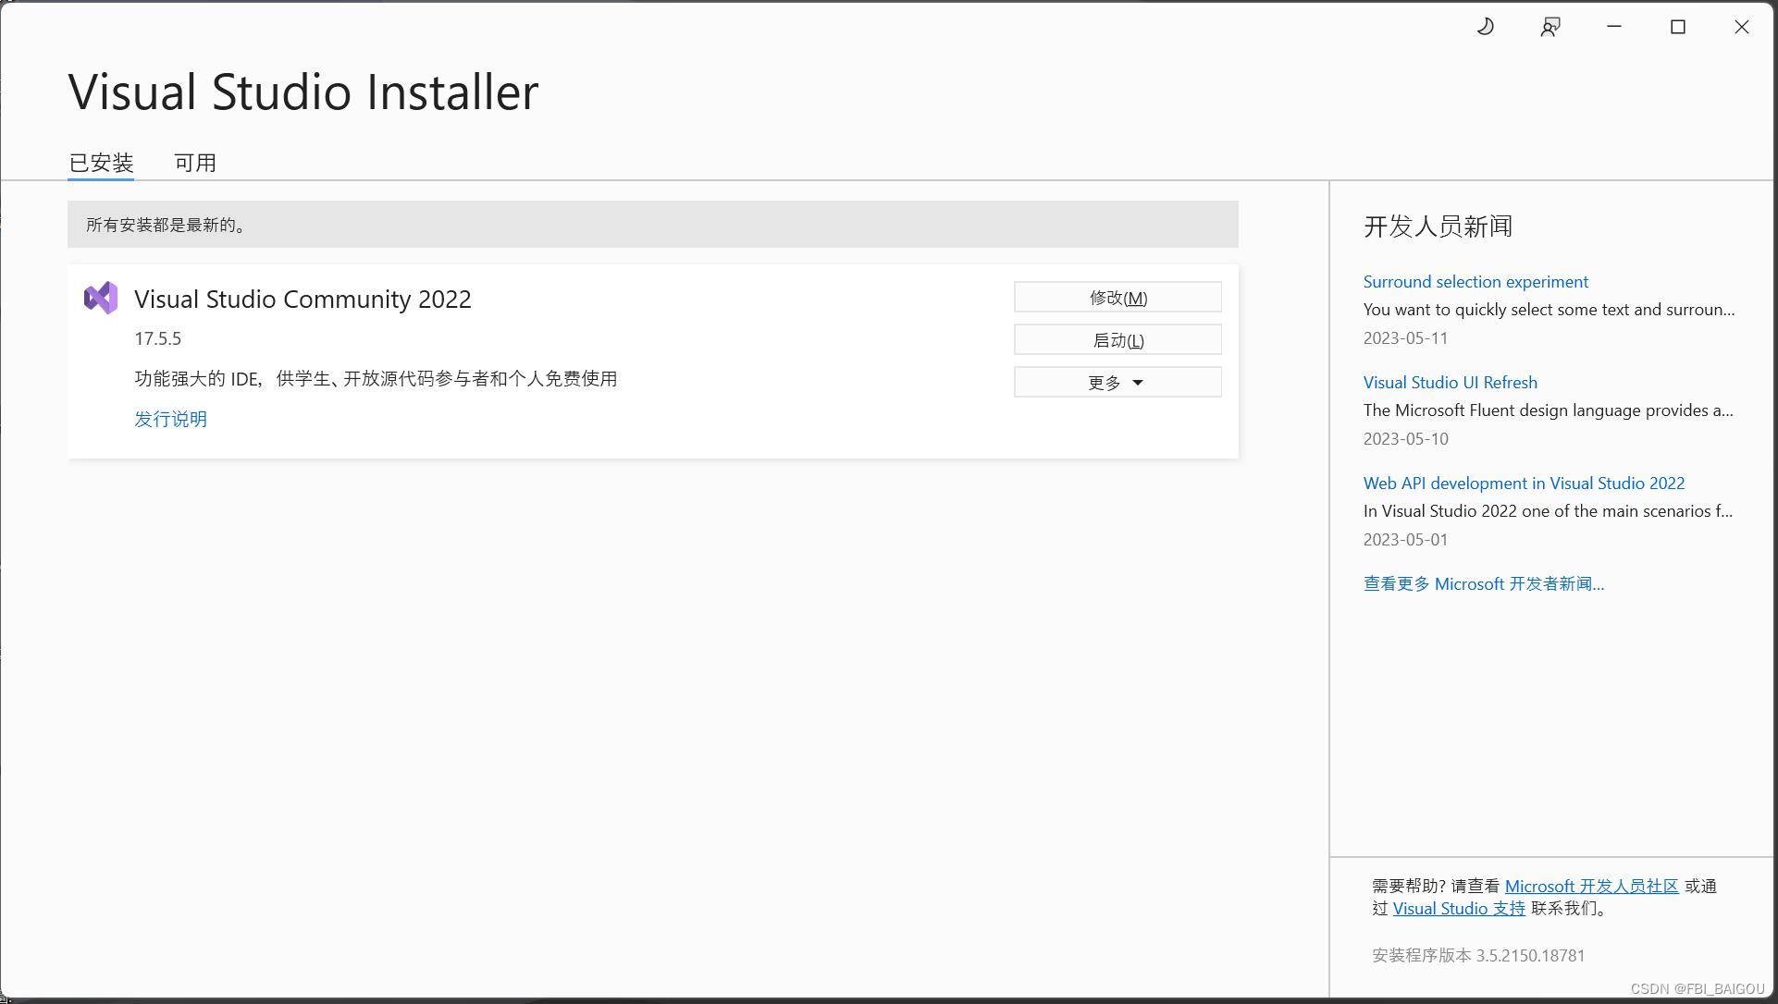Image resolution: width=1778 pixels, height=1004 pixels.
Task: Expand the 更多 chevron arrow
Action: coord(1139,382)
